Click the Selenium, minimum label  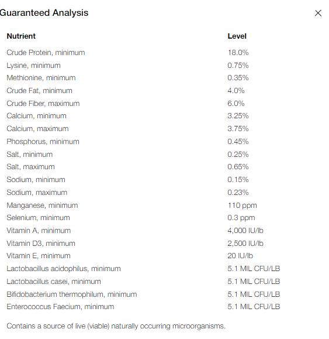pos(38,218)
